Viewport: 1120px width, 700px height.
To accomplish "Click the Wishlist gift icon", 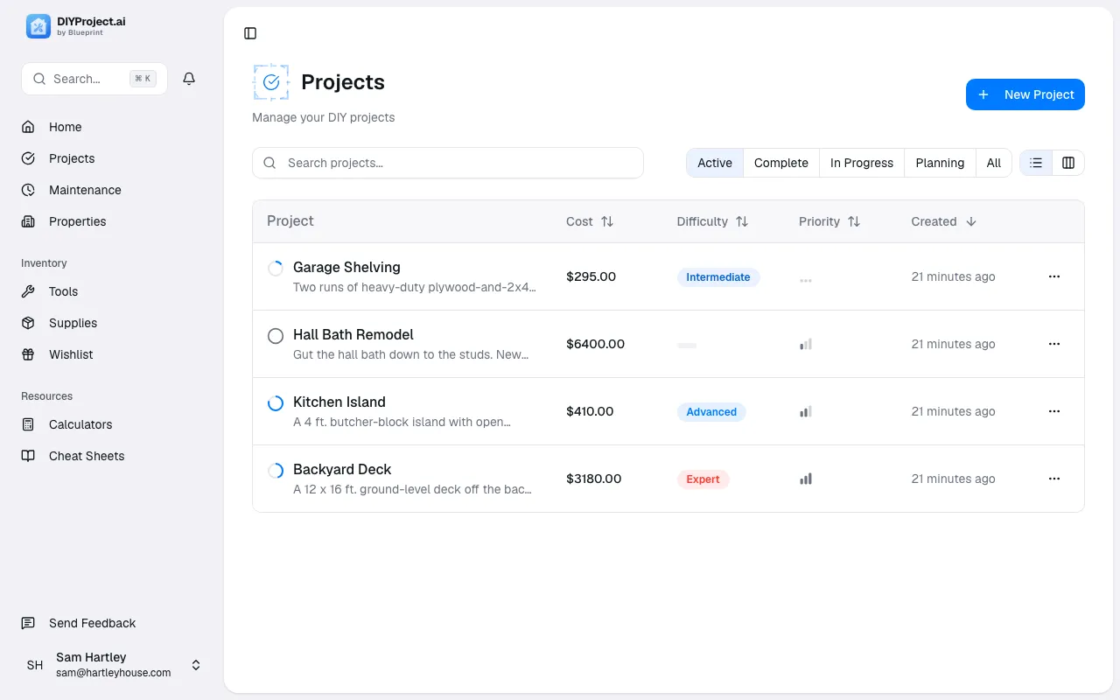I will click(x=28, y=354).
